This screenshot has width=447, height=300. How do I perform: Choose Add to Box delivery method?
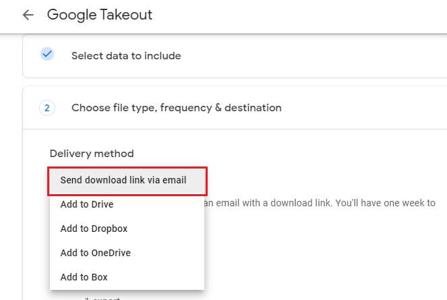click(127, 277)
